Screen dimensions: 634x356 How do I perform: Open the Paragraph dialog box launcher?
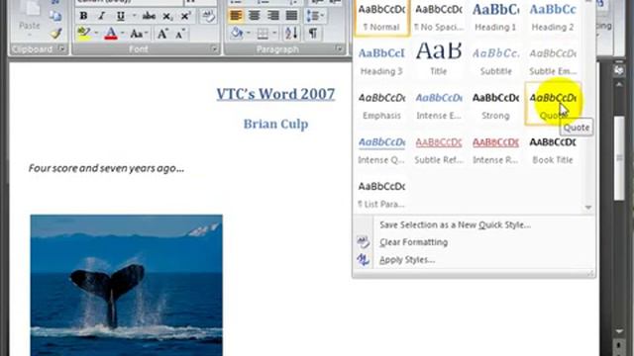(x=339, y=49)
